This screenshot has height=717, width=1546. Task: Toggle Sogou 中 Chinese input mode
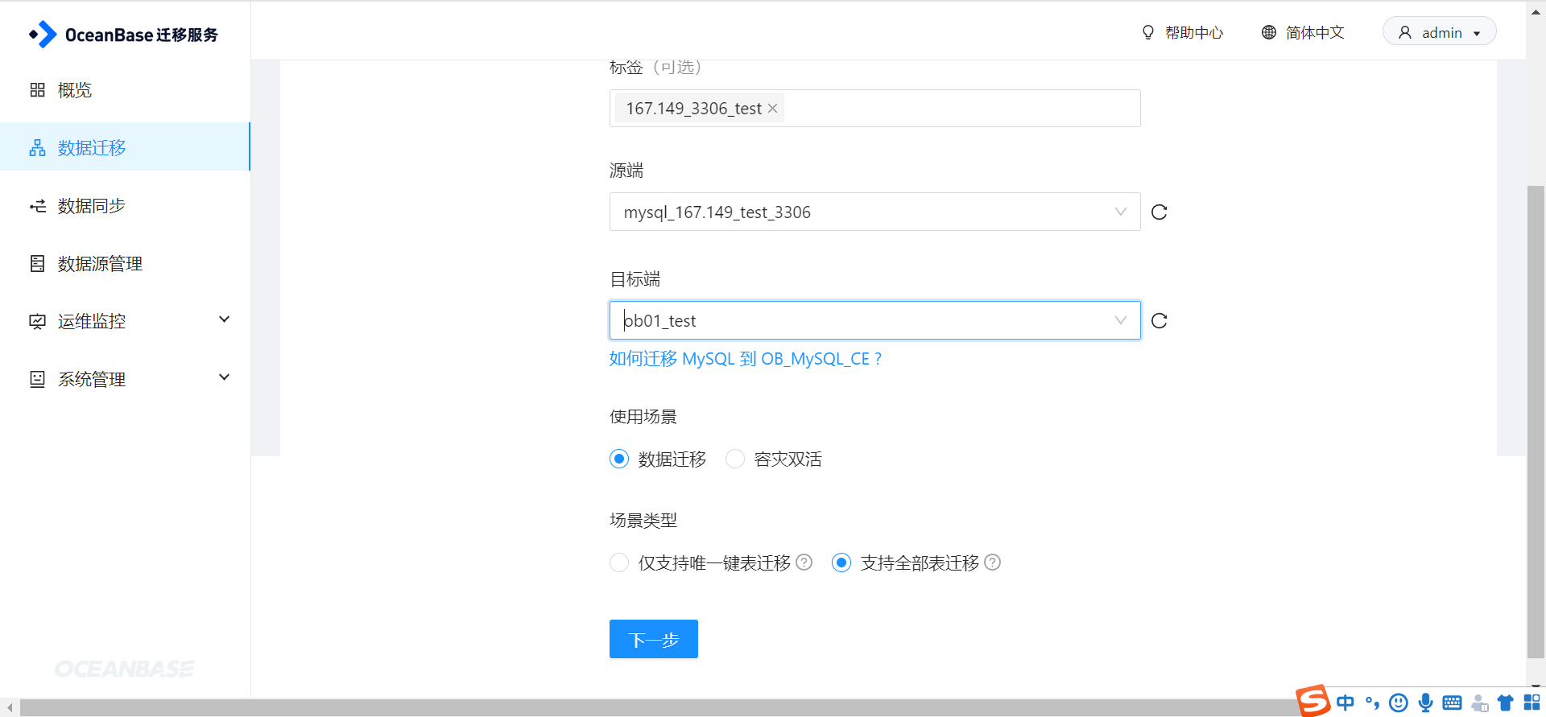pos(1345,703)
